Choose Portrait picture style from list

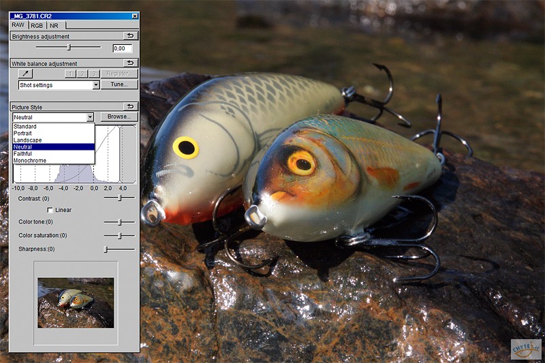click(54, 133)
